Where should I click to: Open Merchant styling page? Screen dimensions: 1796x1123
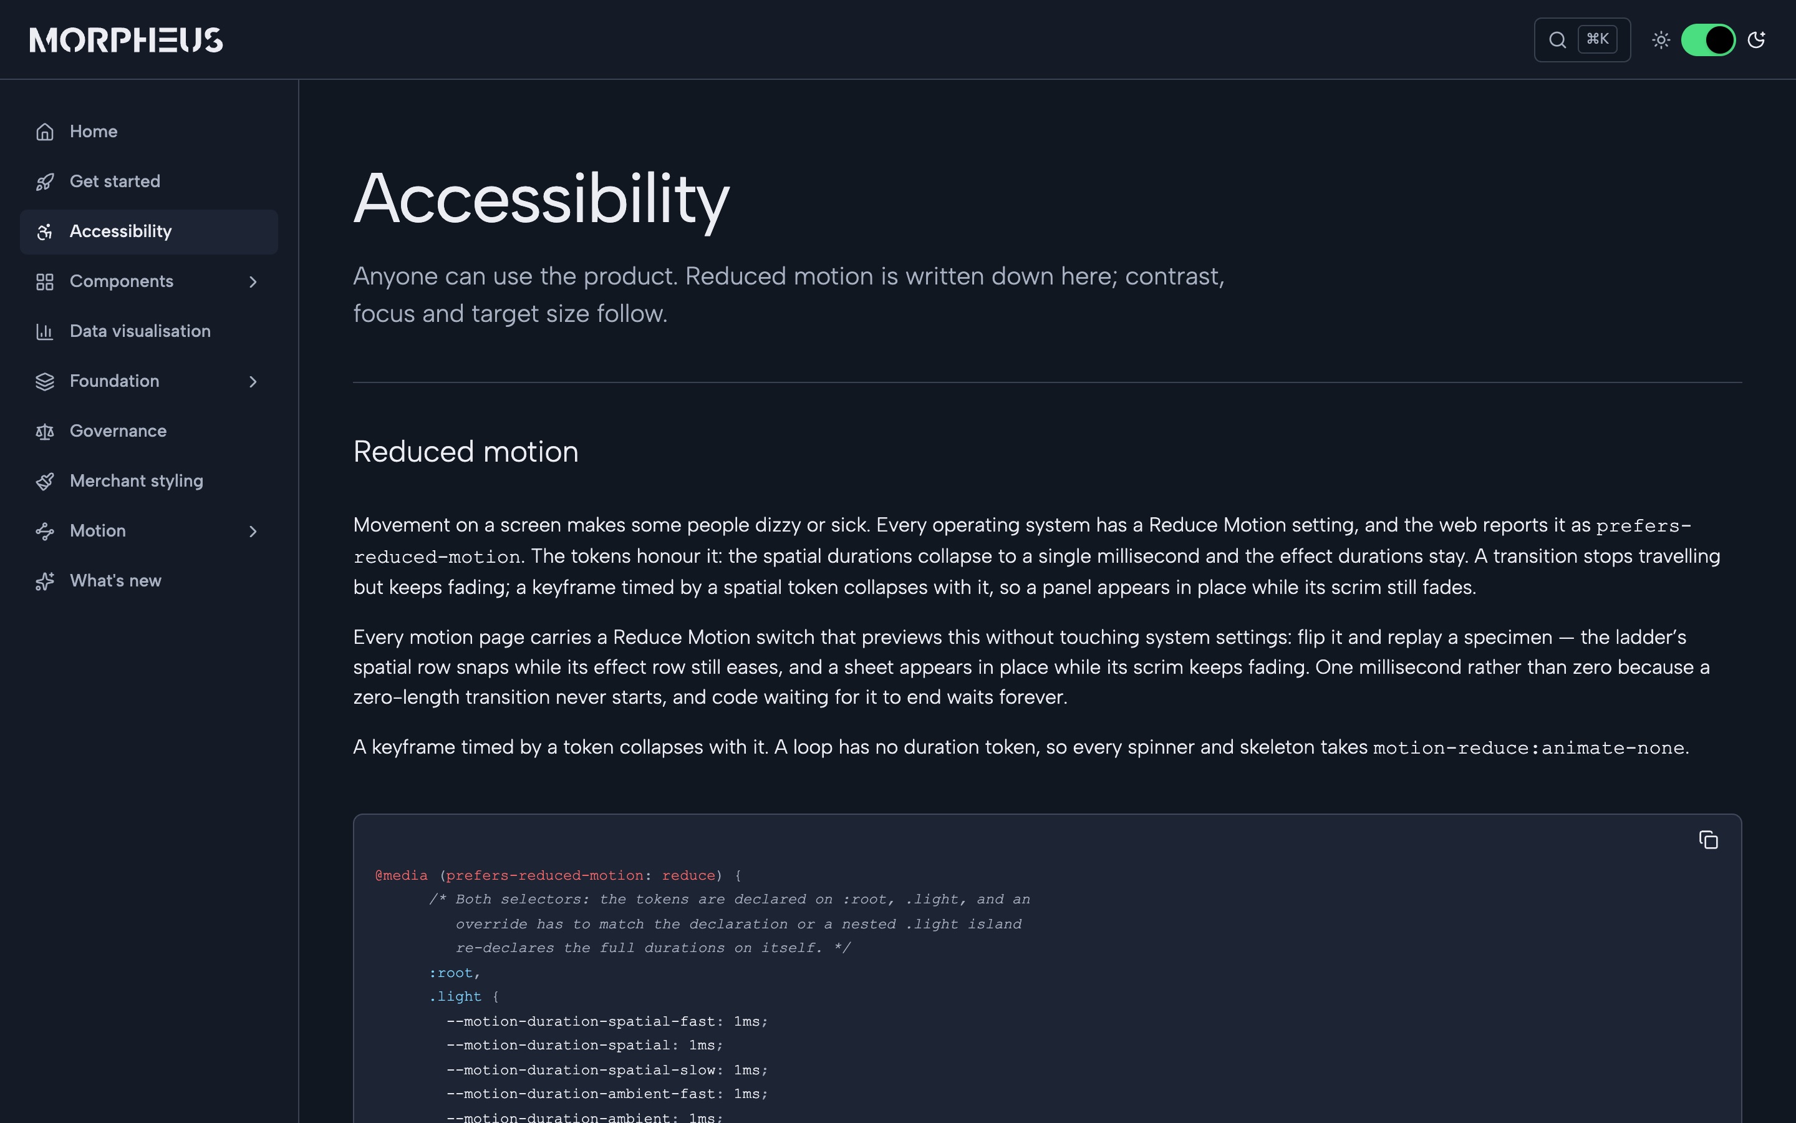pos(137,481)
